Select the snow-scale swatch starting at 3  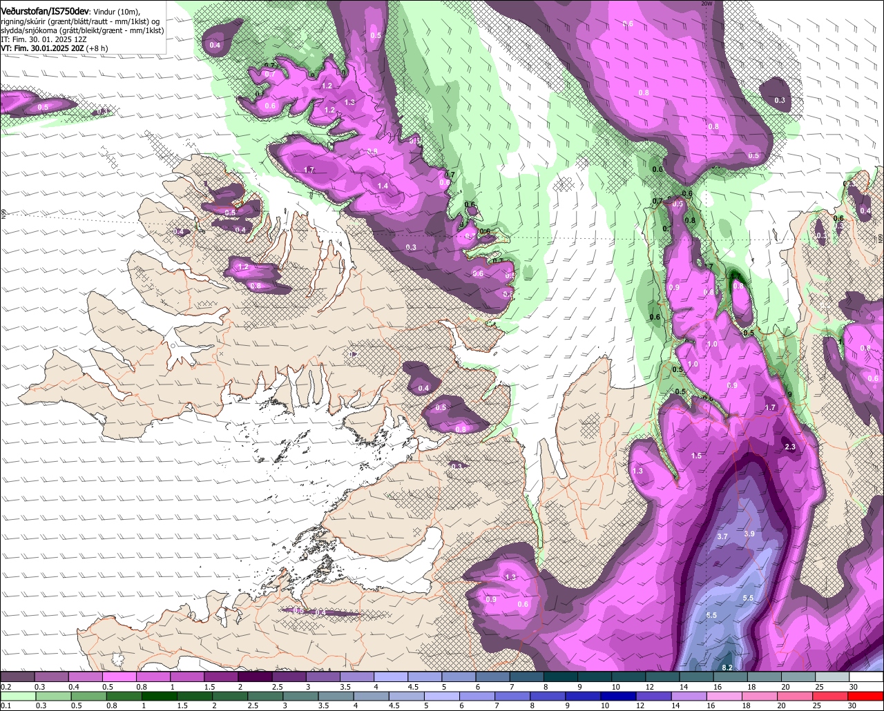[323, 676]
